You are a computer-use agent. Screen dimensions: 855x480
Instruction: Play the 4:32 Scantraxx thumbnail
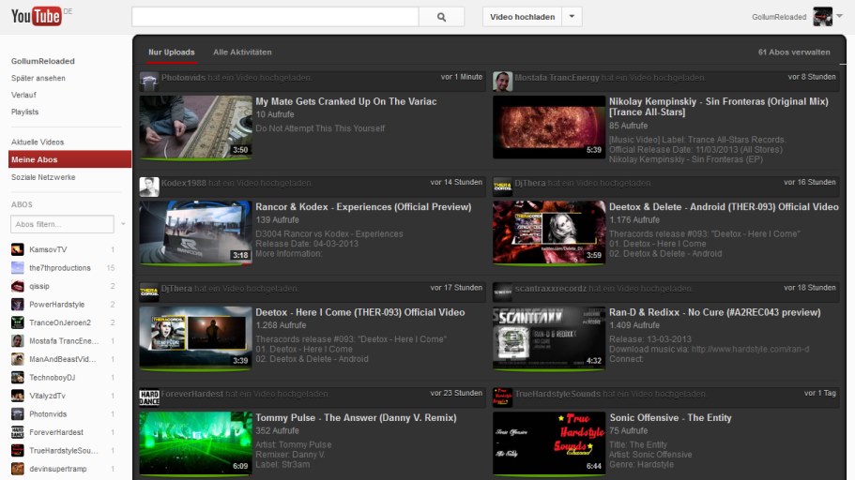click(x=549, y=337)
